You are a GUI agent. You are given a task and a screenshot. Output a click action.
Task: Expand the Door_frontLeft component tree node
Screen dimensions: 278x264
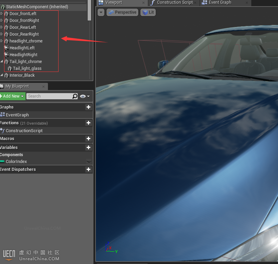click(2, 14)
